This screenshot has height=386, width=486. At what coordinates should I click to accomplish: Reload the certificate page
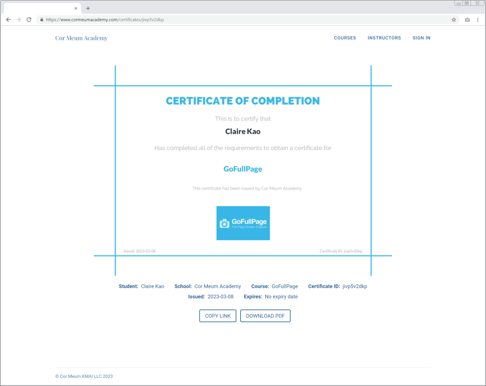click(x=29, y=19)
